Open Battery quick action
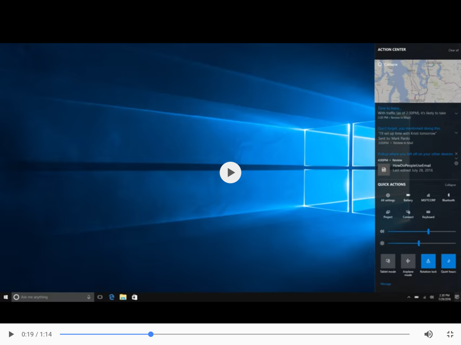Viewport: 461px width, 345px height. click(408, 198)
